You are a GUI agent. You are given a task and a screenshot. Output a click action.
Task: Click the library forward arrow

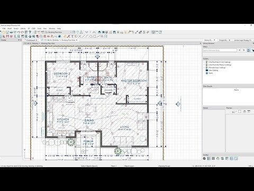coord(244,50)
